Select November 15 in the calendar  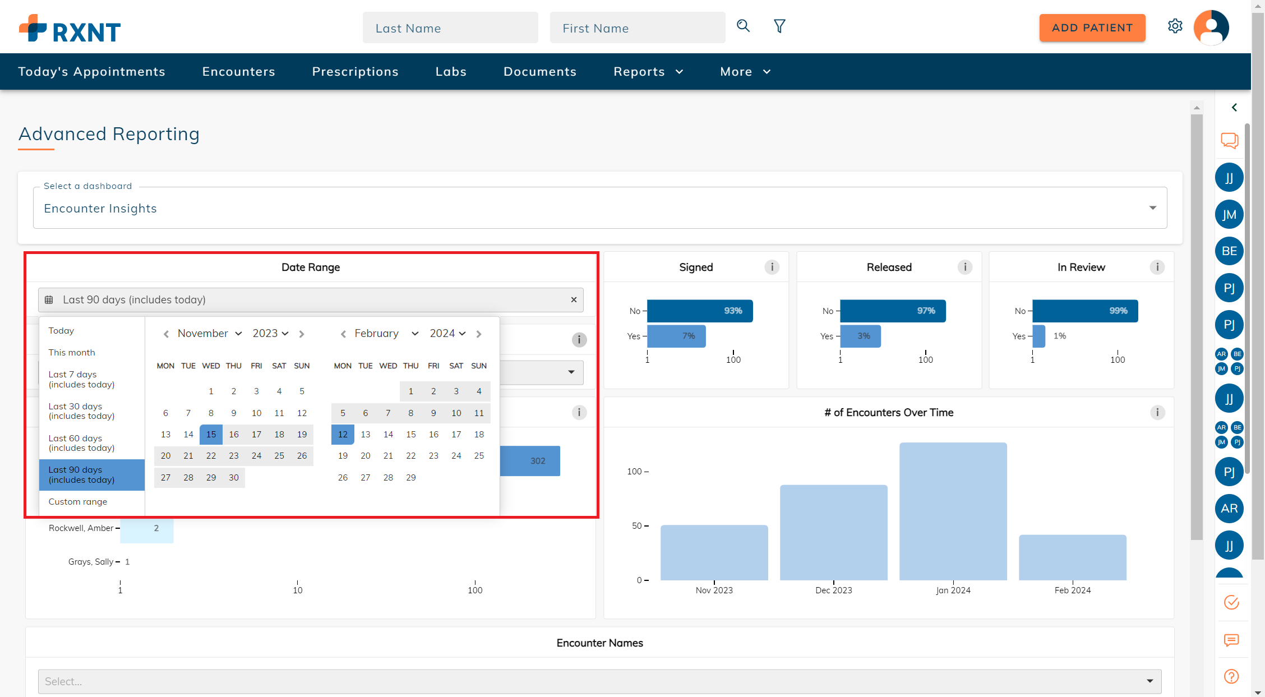211,434
